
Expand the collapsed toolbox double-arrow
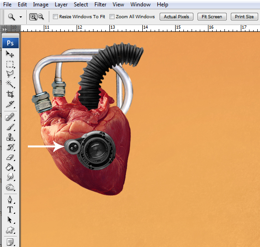pyautogui.click(x=5, y=29)
